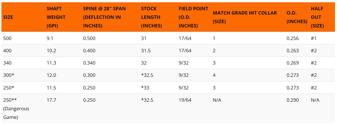Screen dimensions: 337x126
Task: Select the 400 size row cell
Action: [7, 51]
